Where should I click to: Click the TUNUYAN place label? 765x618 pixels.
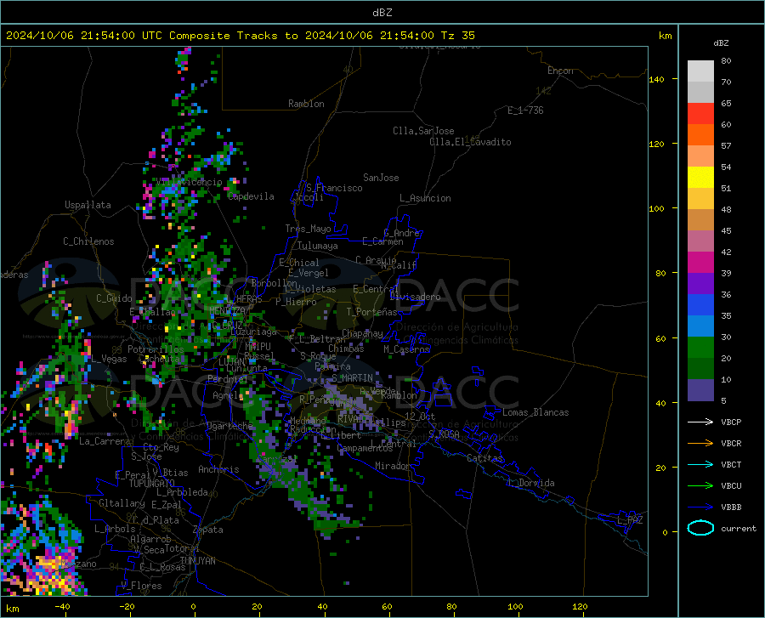click(x=197, y=561)
